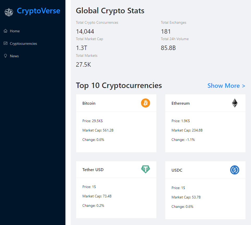Click Total 24h Volume label
The height and width of the screenshot is (225, 251).
tap(175, 39)
